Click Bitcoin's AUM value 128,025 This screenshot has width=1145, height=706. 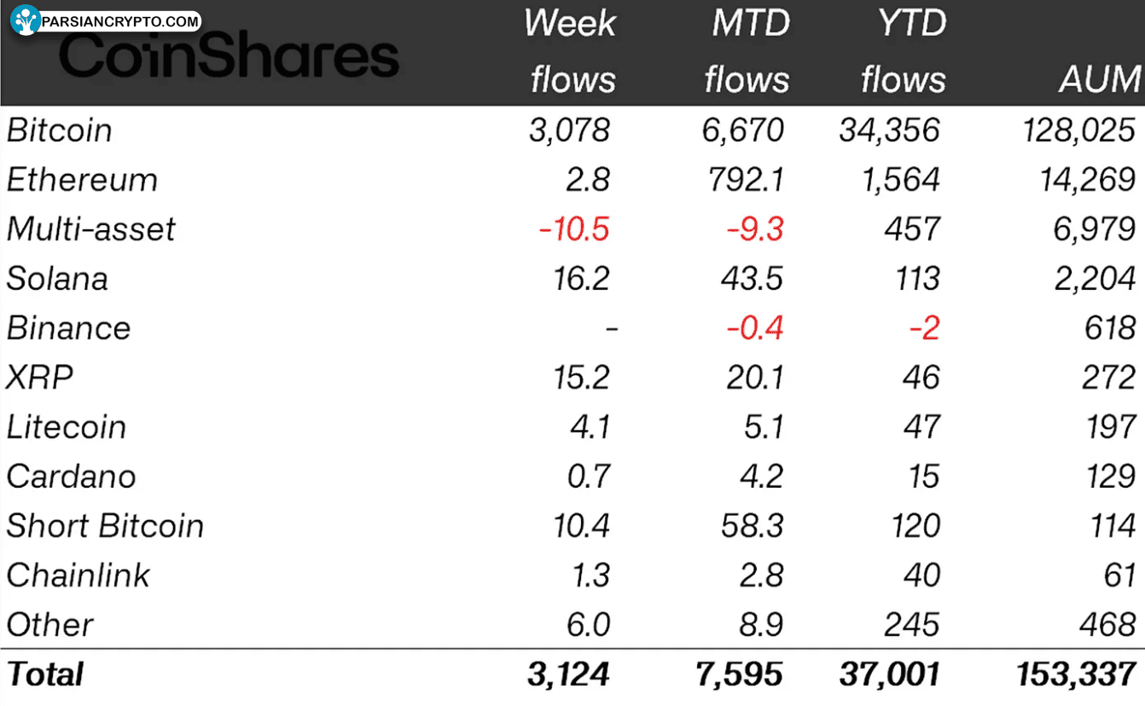(1078, 130)
